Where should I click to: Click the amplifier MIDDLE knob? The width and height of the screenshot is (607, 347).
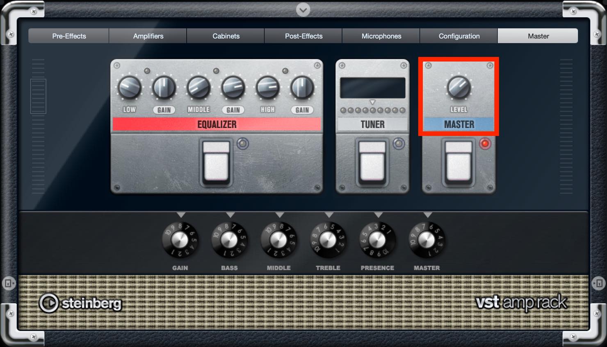(x=278, y=240)
